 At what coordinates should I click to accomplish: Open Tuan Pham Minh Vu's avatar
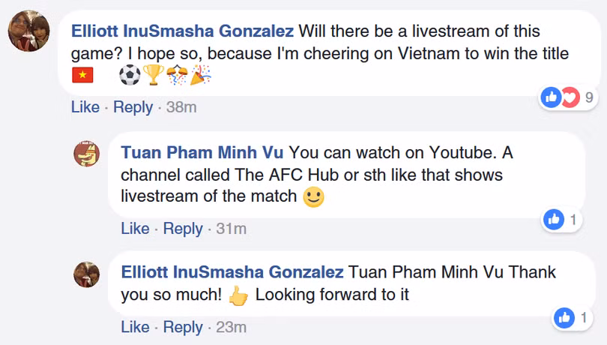tap(86, 154)
